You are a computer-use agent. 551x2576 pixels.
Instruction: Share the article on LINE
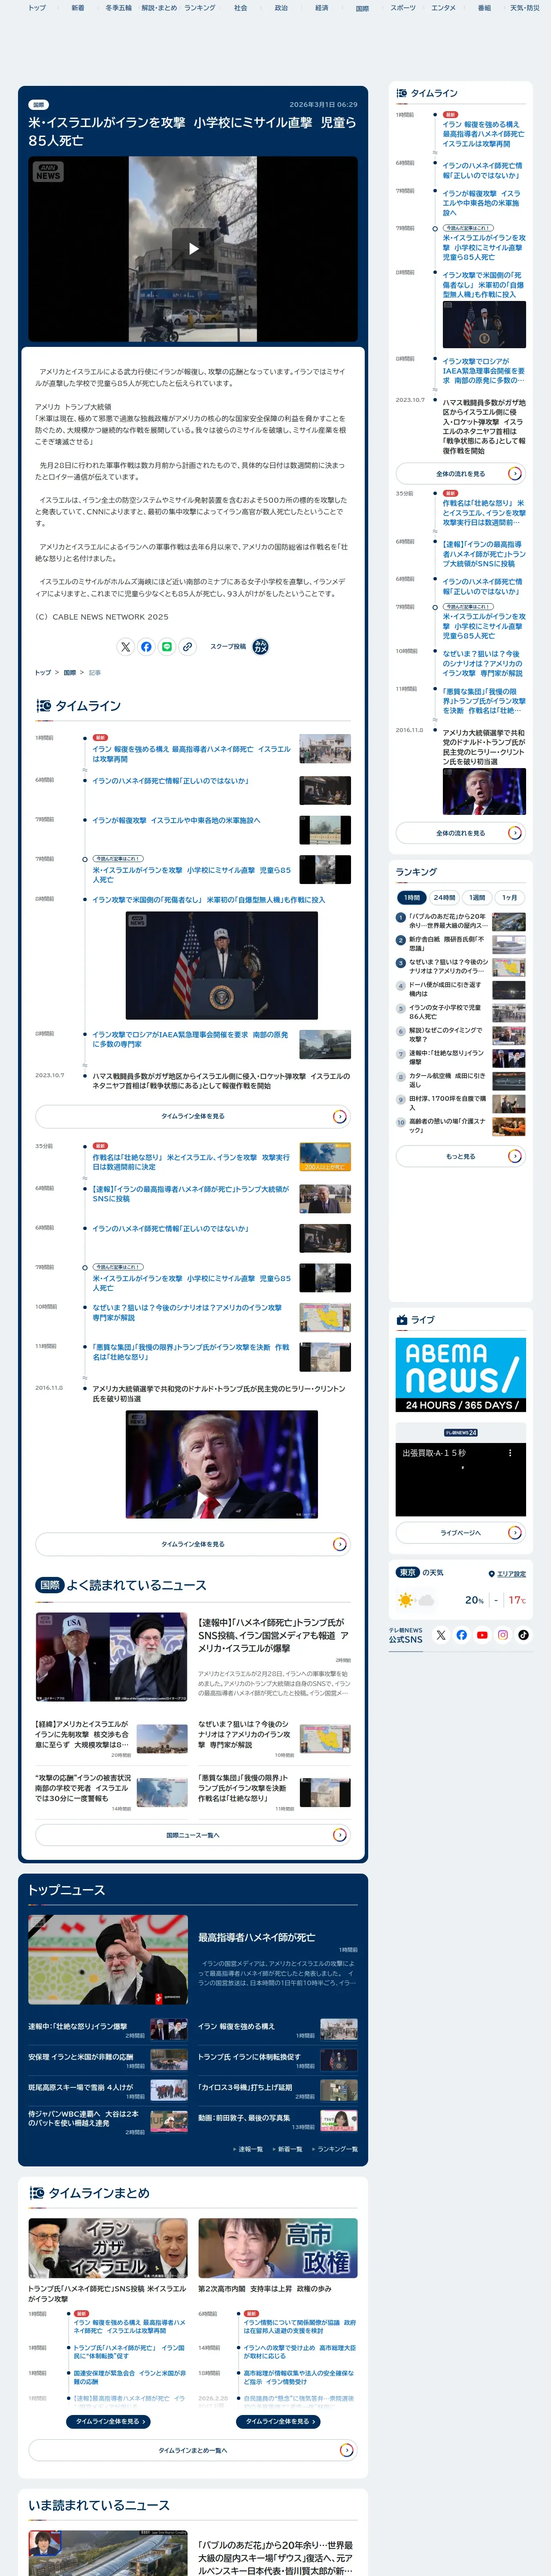pos(167,647)
